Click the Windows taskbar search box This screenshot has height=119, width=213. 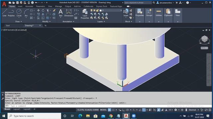[34, 116]
